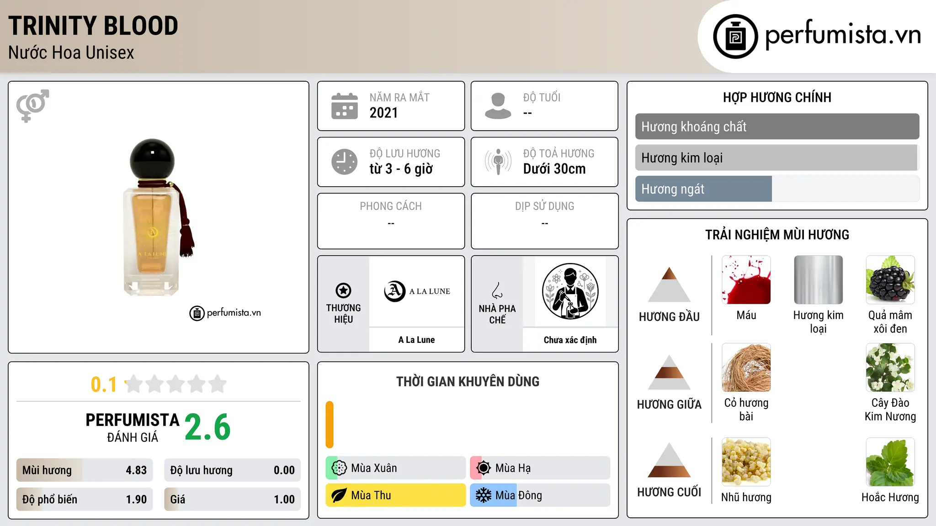Click the person silhouette age icon
The image size is (936, 526).
(498, 106)
